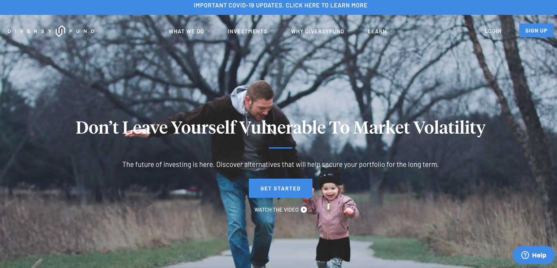This screenshot has height=268, width=557.
Task: Expand the chevron next to Investments
Action: pyautogui.click(x=272, y=31)
